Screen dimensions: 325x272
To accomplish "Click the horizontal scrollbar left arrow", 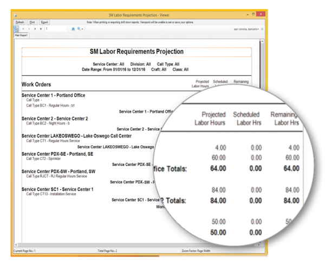I will tap(16, 244).
